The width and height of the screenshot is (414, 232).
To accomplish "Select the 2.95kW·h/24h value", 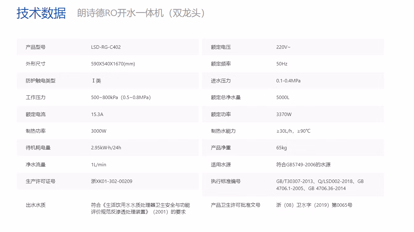I will coord(106,148).
